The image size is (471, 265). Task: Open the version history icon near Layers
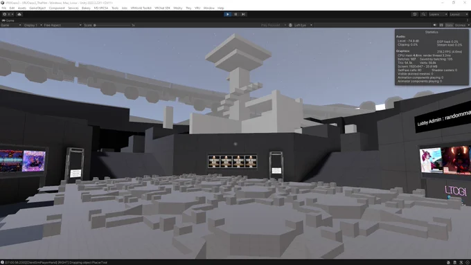click(414, 14)
